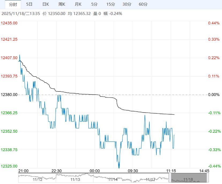Click the 12380.00 label on left price axis

click(9, 95)
